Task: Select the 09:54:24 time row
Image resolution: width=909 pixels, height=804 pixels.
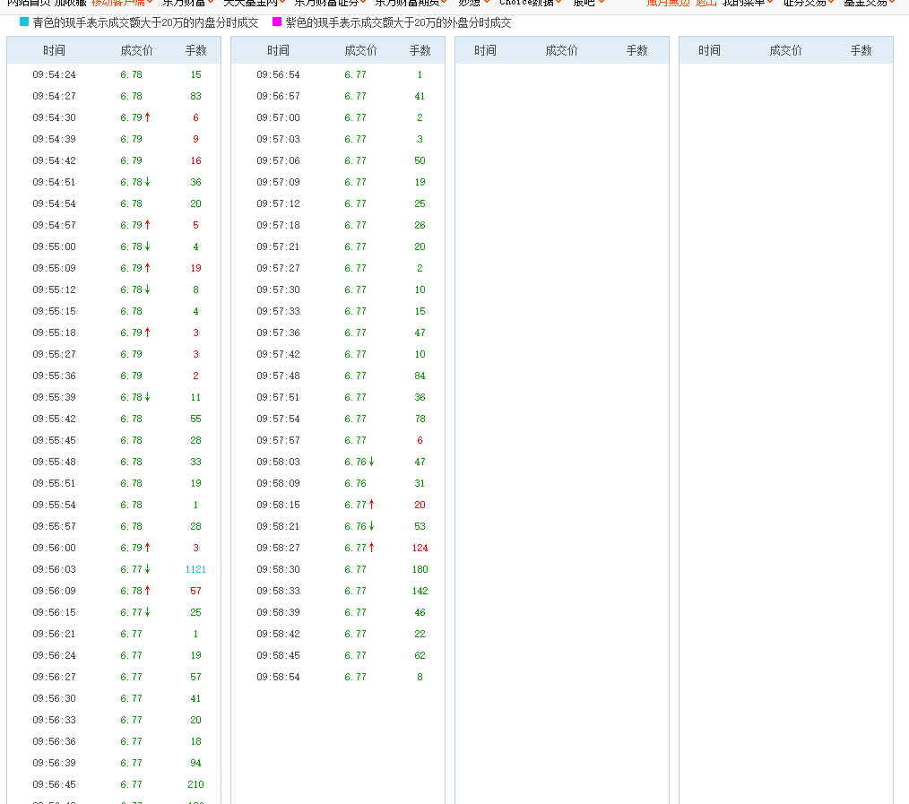Action: coord(114,74)
